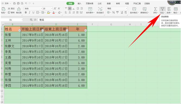Click the Format Painter brush icon

click(x=19, y=9)
